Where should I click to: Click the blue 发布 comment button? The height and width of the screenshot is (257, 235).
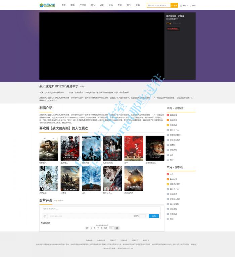154,216
